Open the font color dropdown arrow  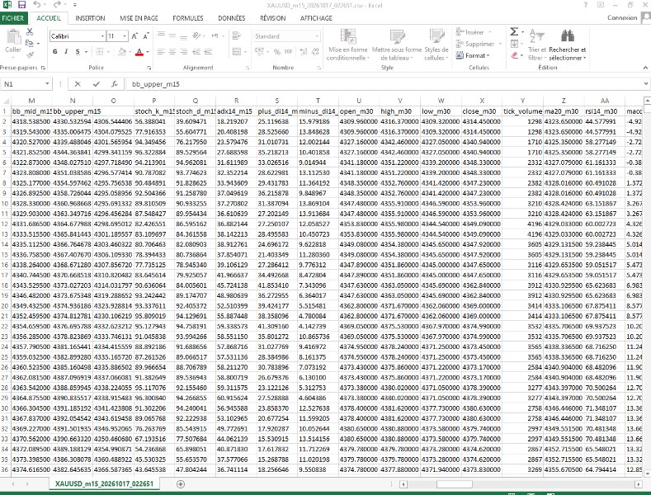coord(148,52)
